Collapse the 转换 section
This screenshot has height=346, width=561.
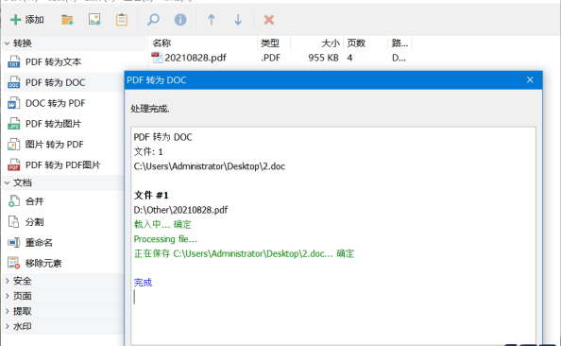(x=7, y=43)
